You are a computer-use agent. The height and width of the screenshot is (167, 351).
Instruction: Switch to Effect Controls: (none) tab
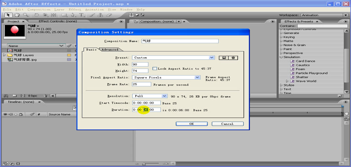[58, 21]
